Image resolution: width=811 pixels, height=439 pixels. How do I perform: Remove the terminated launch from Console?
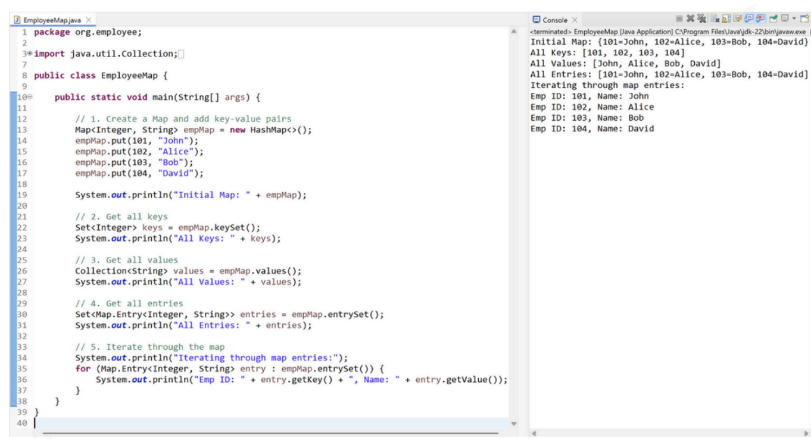691,18
